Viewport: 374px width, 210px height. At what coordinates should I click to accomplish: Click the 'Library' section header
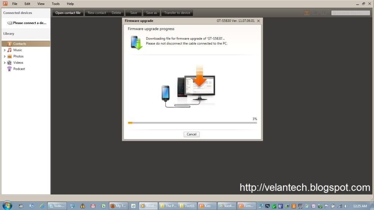(x=9, y=34)
